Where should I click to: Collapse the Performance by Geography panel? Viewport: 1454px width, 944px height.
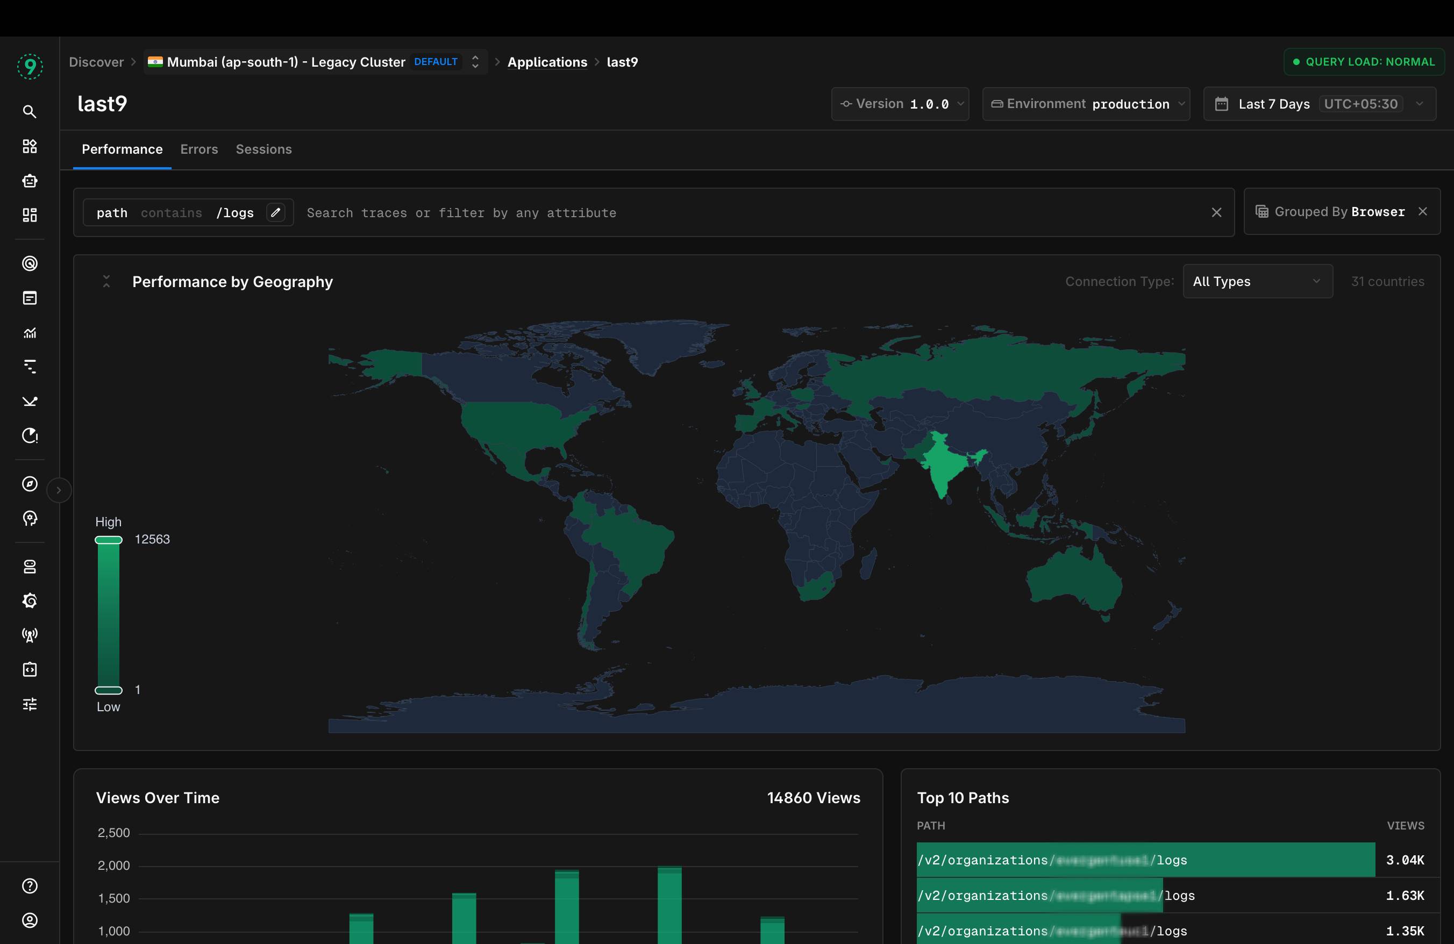click(106, 282)
